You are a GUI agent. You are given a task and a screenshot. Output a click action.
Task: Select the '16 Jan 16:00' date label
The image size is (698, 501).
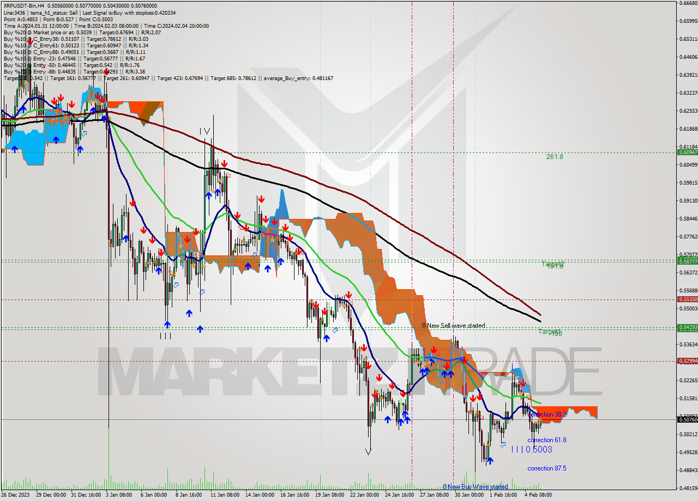pos(295,495)
